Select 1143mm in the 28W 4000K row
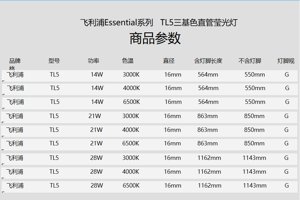This screenshot has width=300, height=200. [255, 172]
